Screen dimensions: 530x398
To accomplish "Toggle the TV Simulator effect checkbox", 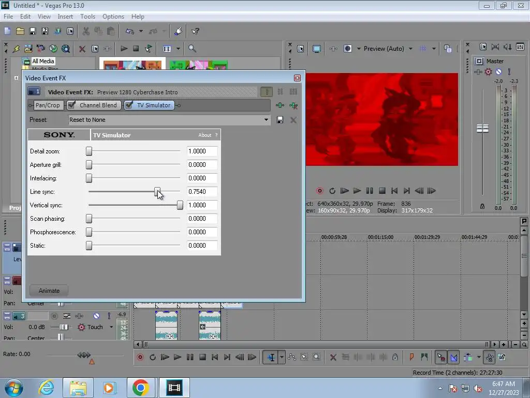I will point(129,105).
